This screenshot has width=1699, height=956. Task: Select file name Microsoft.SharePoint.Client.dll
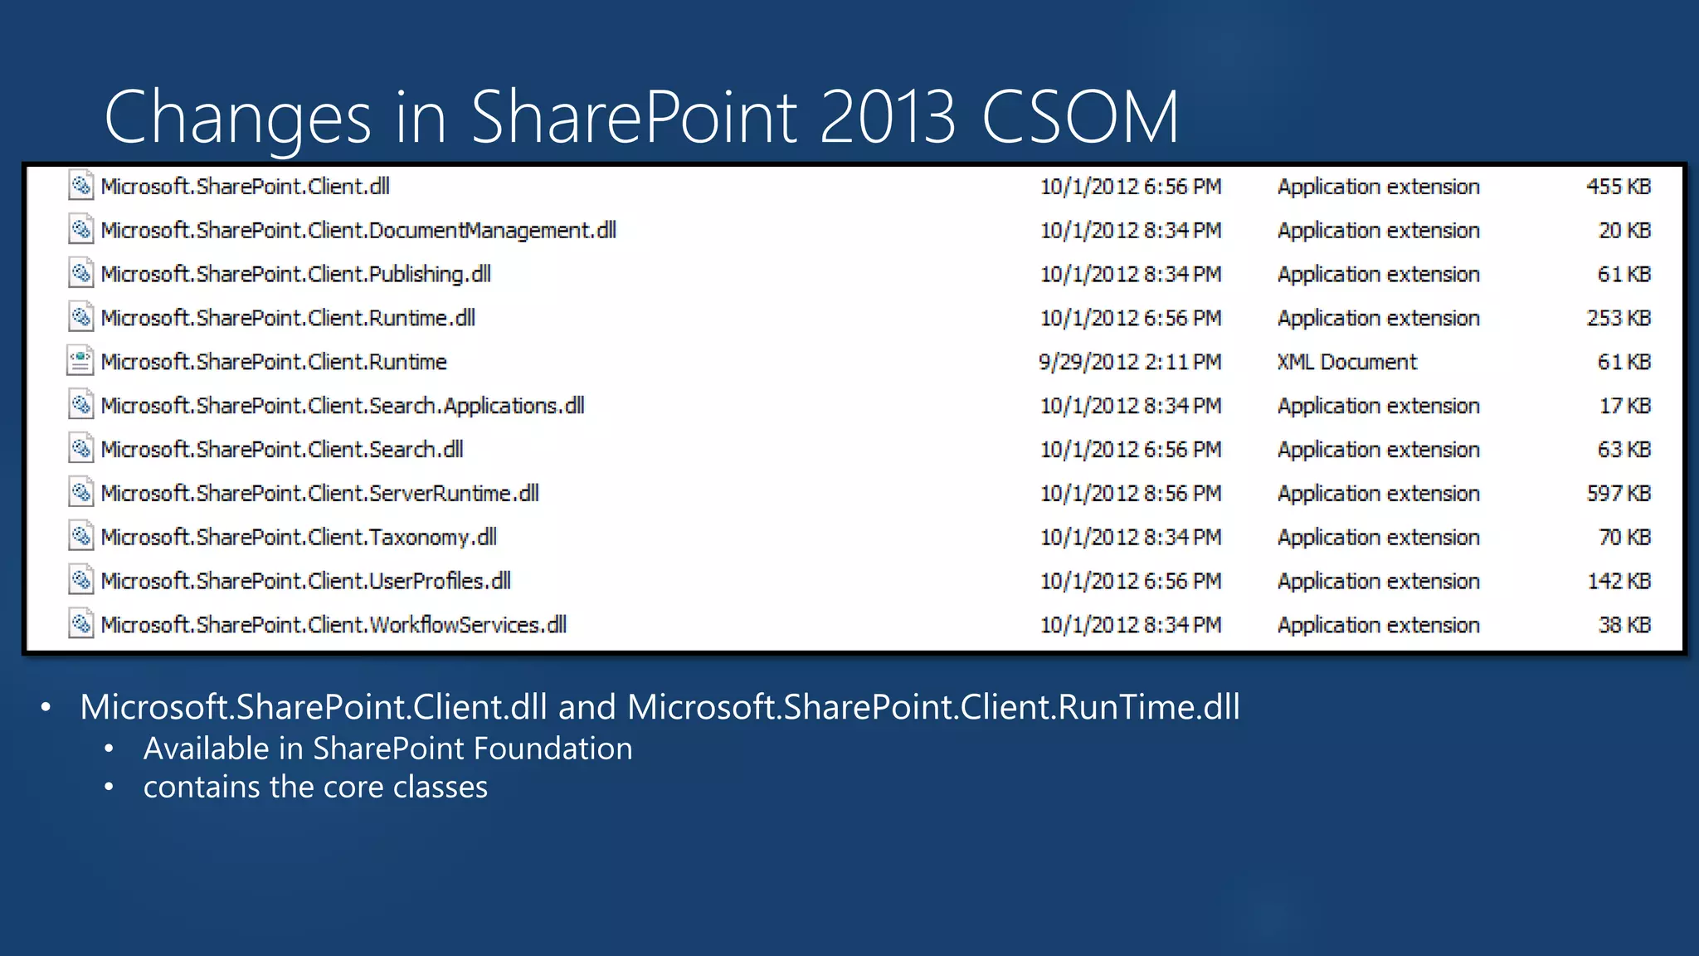[x=246, y=187]
